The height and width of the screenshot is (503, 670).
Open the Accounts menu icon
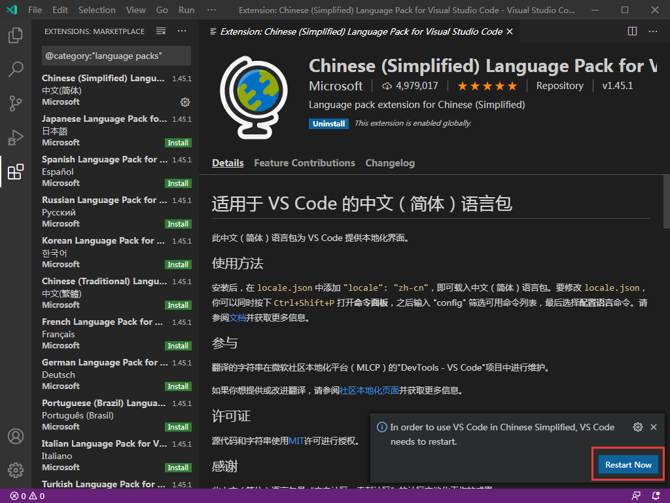click(x=16, y=436)
